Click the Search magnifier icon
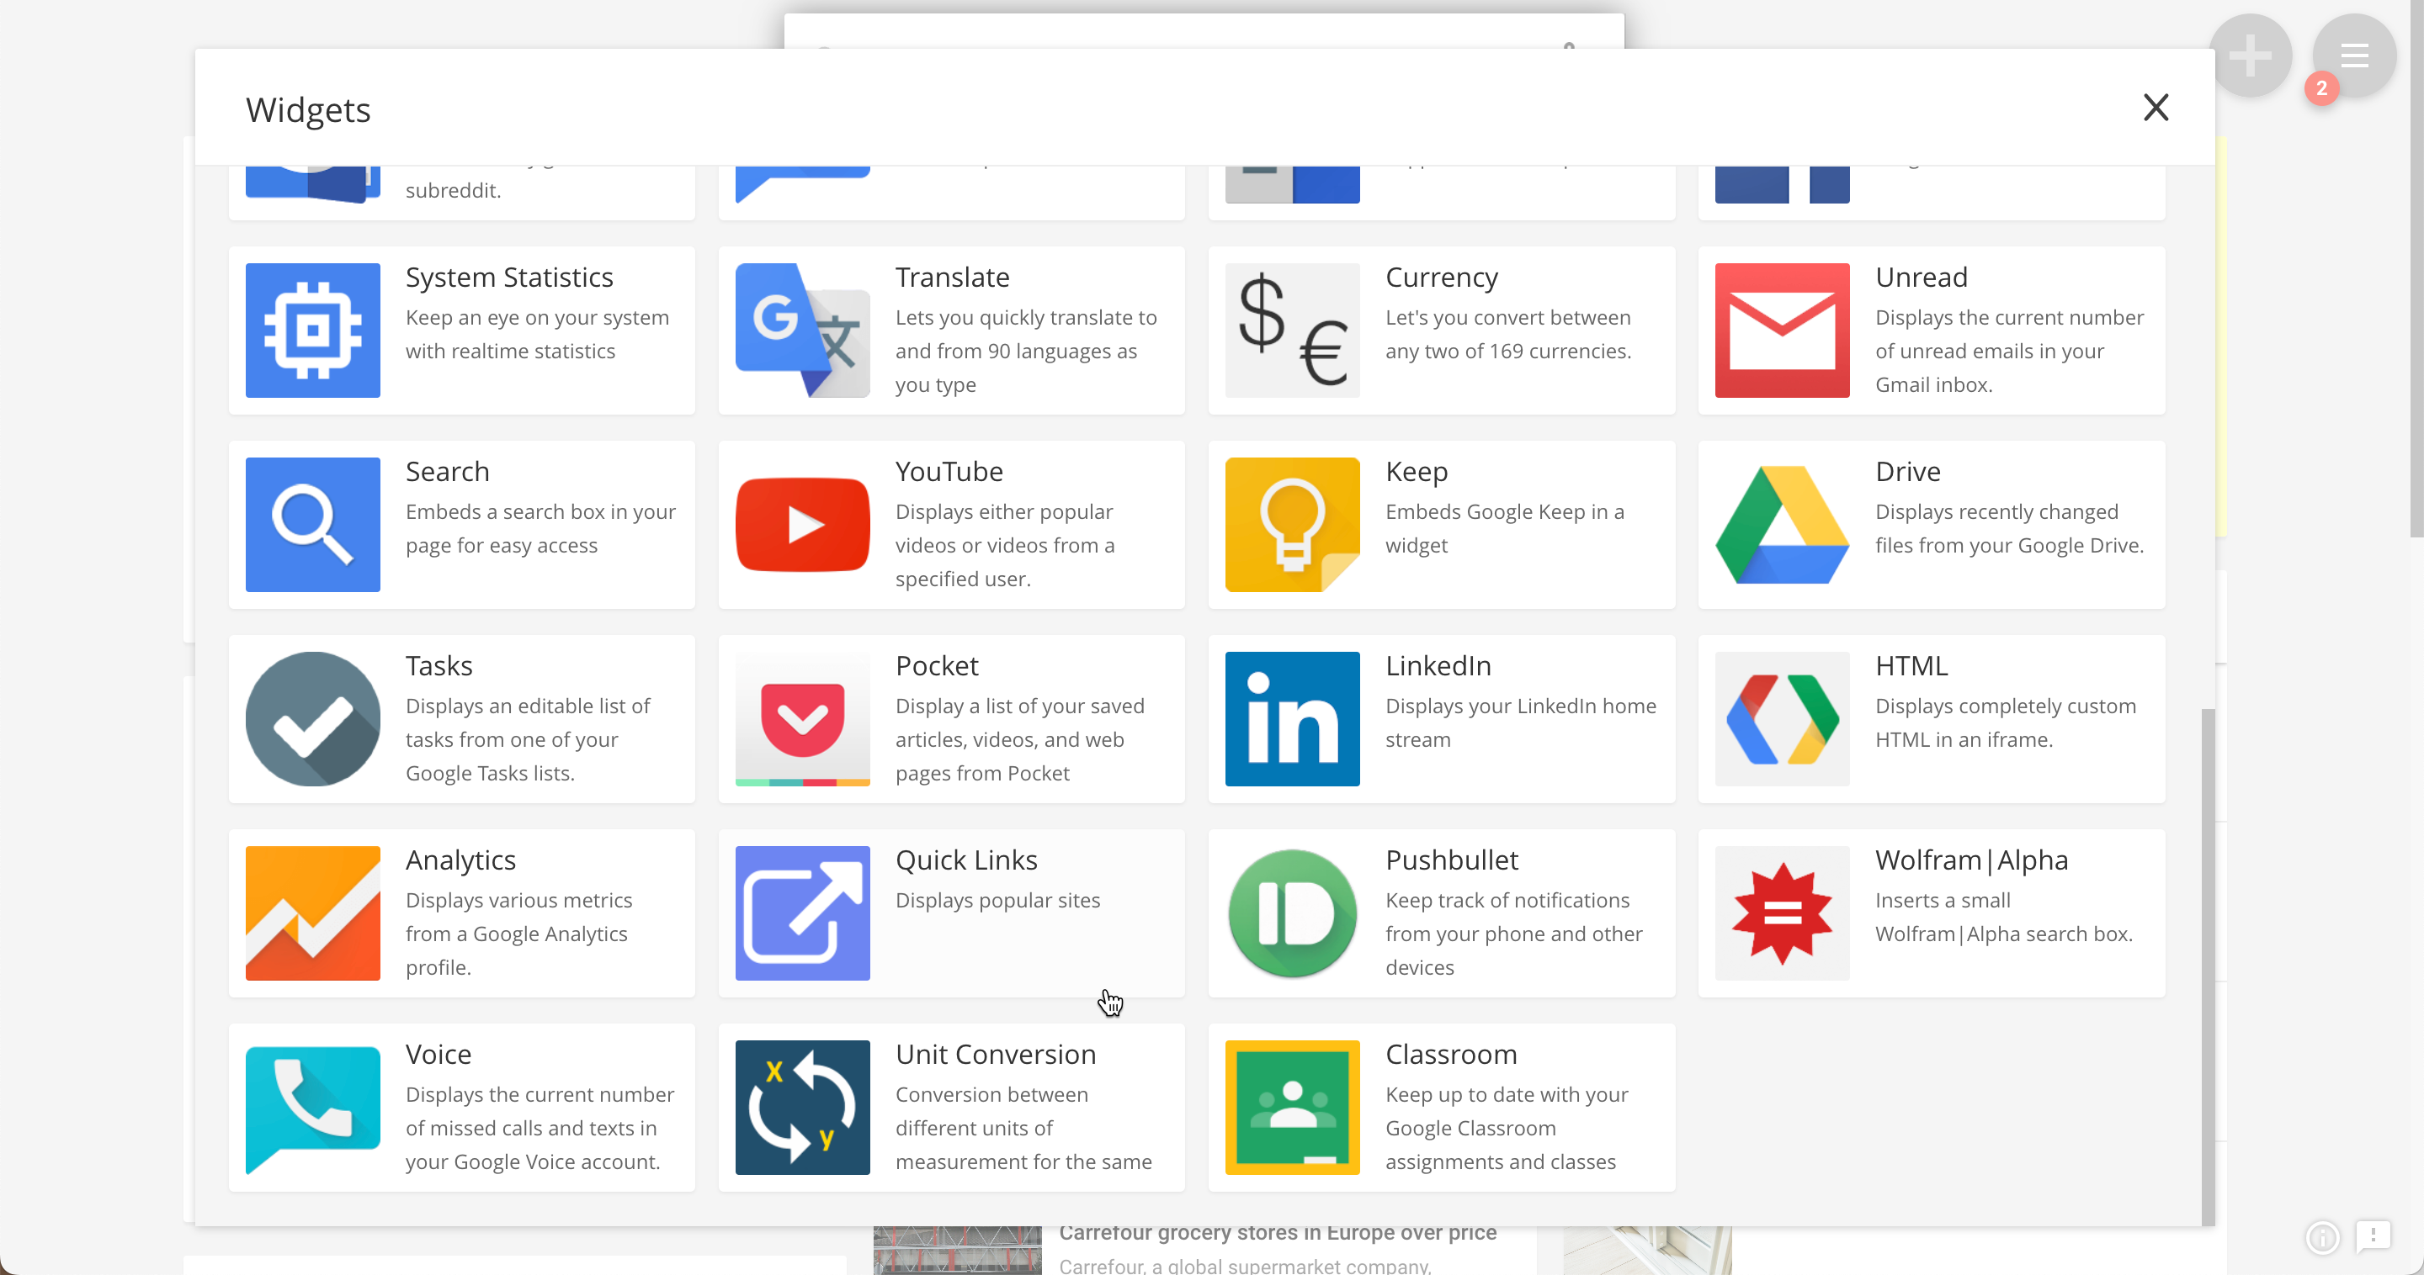2424x1275 pixels. point(312,525)
